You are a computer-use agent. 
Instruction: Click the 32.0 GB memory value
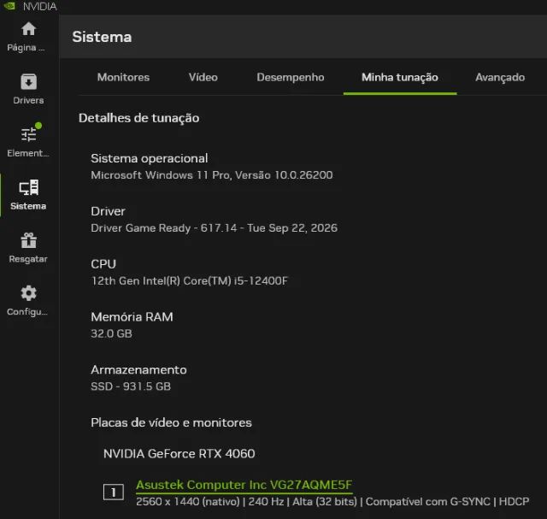tap(111, 333)
